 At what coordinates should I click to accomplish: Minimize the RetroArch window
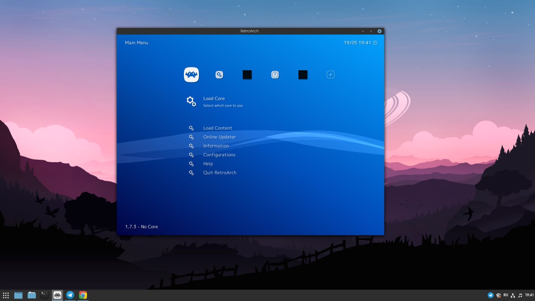click(x=363, y=31)
